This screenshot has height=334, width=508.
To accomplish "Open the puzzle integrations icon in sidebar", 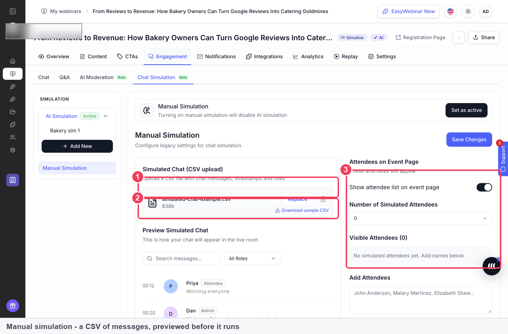I will [x=13, y=125].
